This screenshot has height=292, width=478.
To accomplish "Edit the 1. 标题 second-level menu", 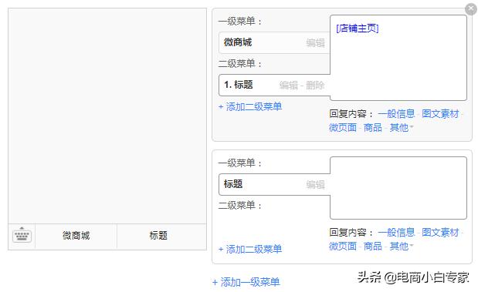I will tap(288, 86).
